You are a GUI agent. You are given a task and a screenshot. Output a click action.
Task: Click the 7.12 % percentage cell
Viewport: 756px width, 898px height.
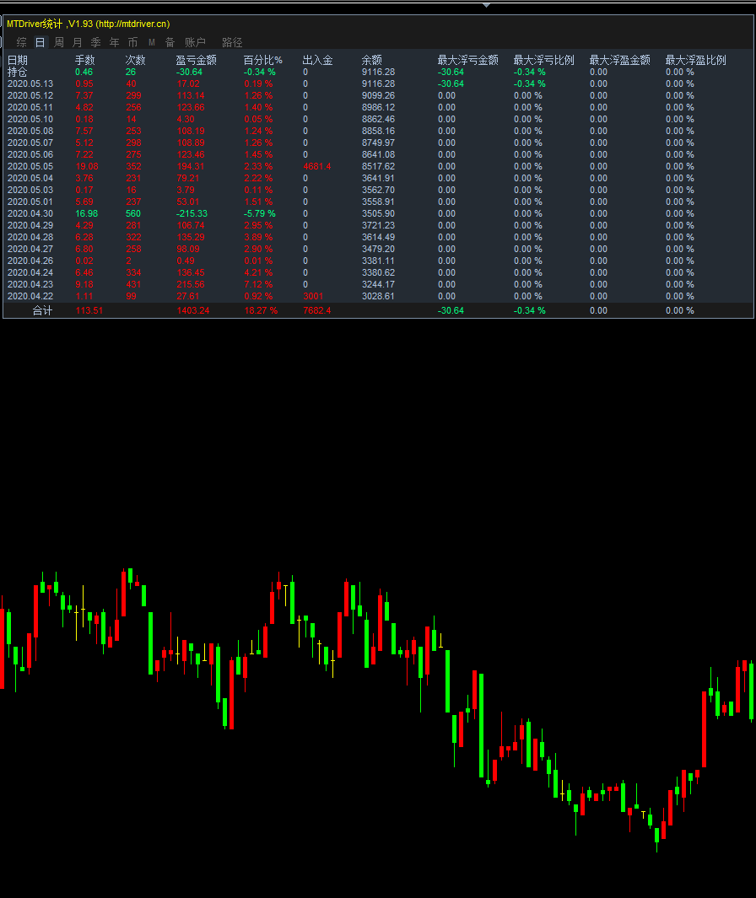click(x=258, y=285)
